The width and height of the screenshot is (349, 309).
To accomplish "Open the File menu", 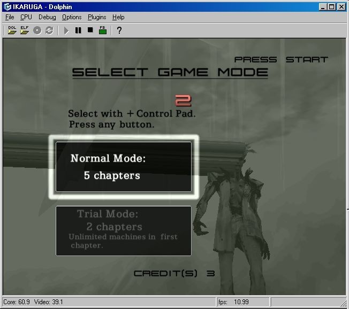I will pos(10,17).
